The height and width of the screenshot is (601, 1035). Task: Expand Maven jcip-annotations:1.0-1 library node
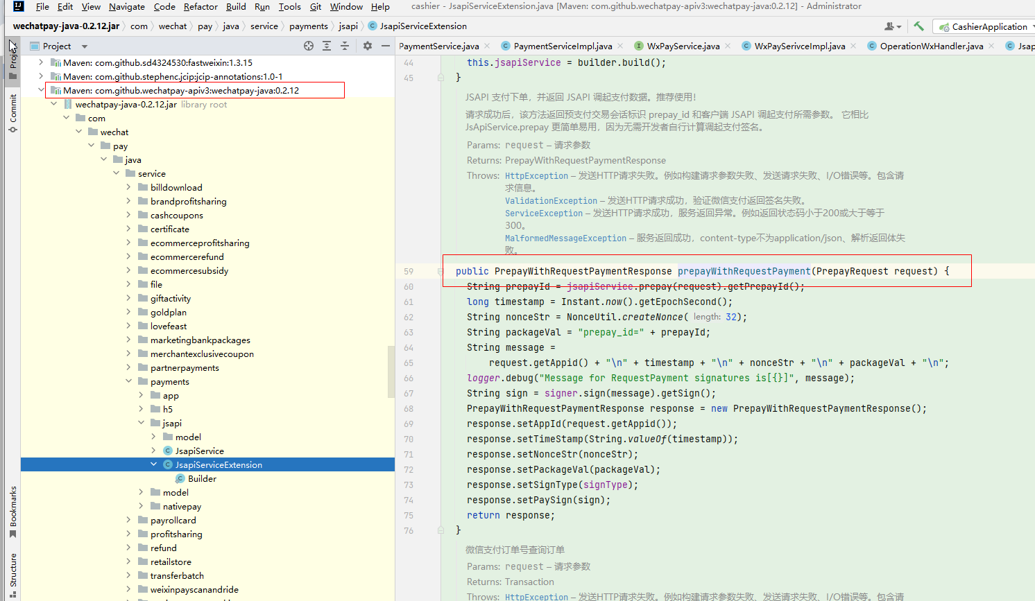point(42,76)
